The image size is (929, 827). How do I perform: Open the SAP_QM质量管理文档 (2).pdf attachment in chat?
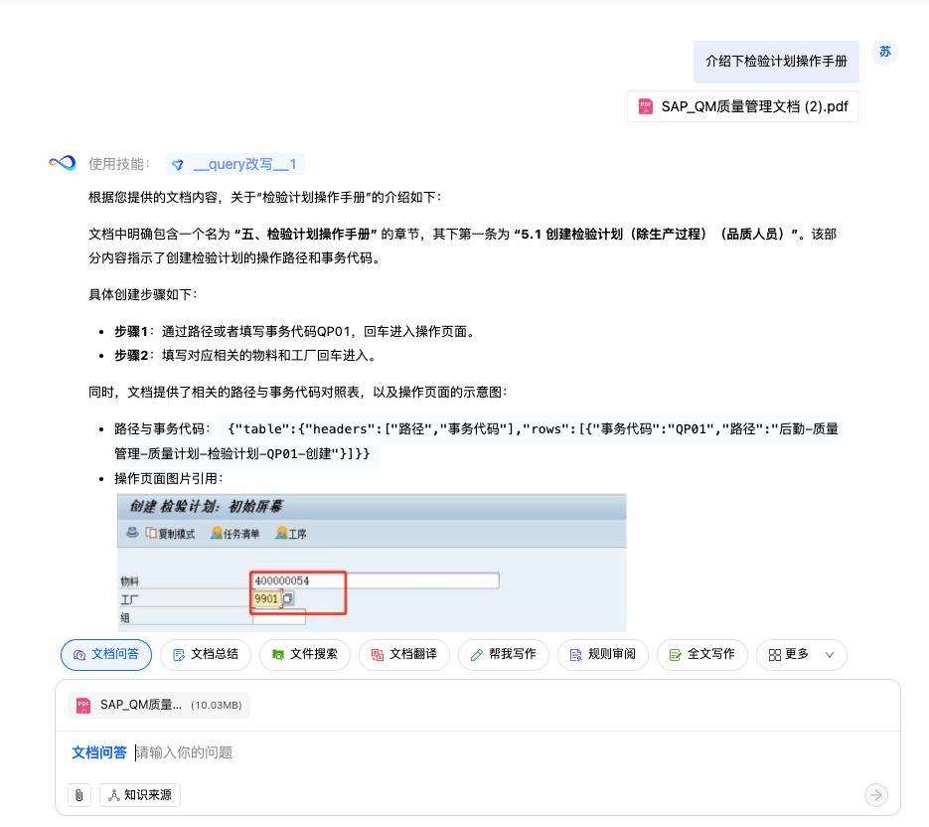(743, 106)
